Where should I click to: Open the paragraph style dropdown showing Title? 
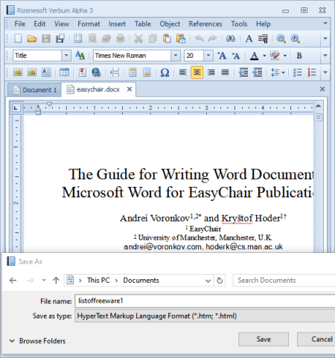coord(66,56)
